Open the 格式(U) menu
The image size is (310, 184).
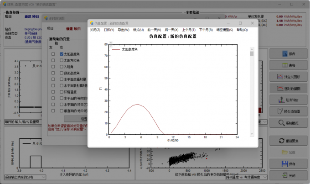coord(138,30)
